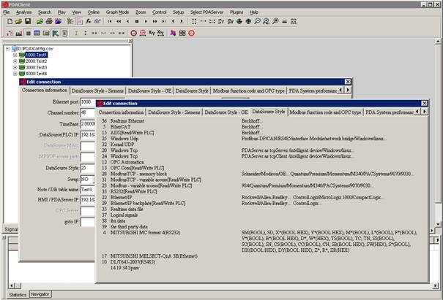This screenshot has width=443, height=300.
Task: Click the Channel number input field
Action: click(x=88, y=112)
